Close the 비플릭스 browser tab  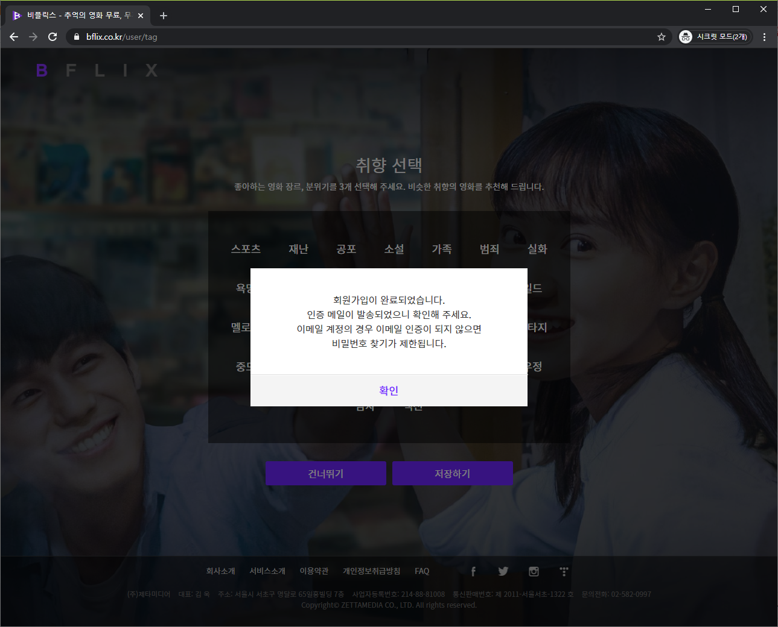pyautogui.click(x=141, y=16)
